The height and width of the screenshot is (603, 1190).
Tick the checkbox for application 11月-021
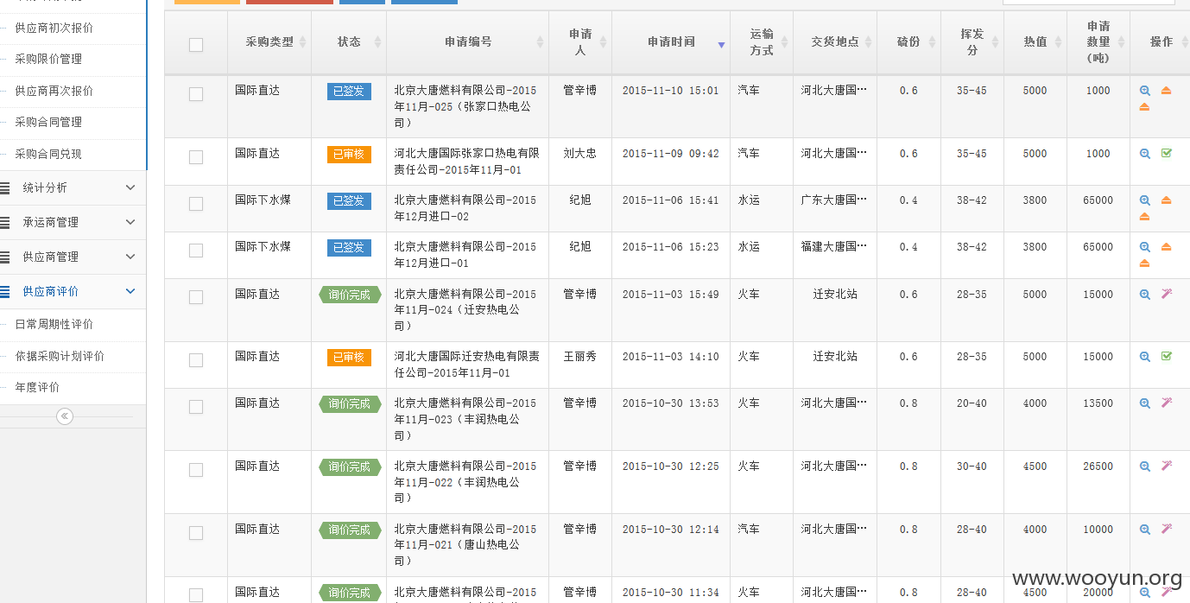pyautogui.click(x=196, y=533)
